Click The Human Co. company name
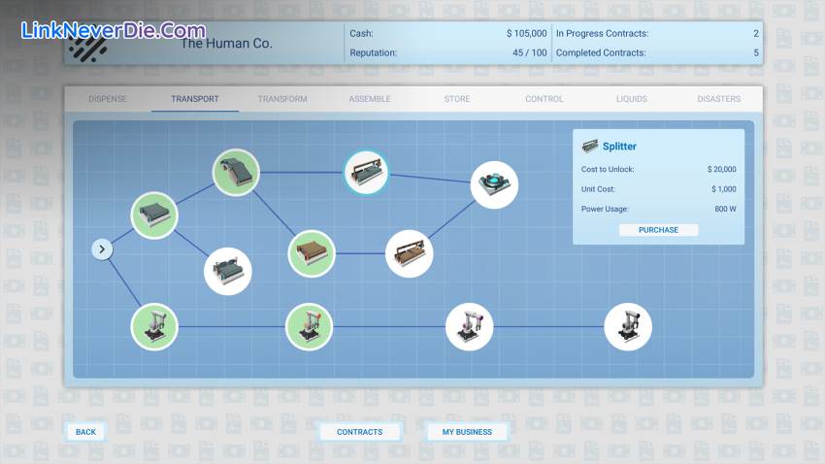825x464 pixels. coord(226,44)
